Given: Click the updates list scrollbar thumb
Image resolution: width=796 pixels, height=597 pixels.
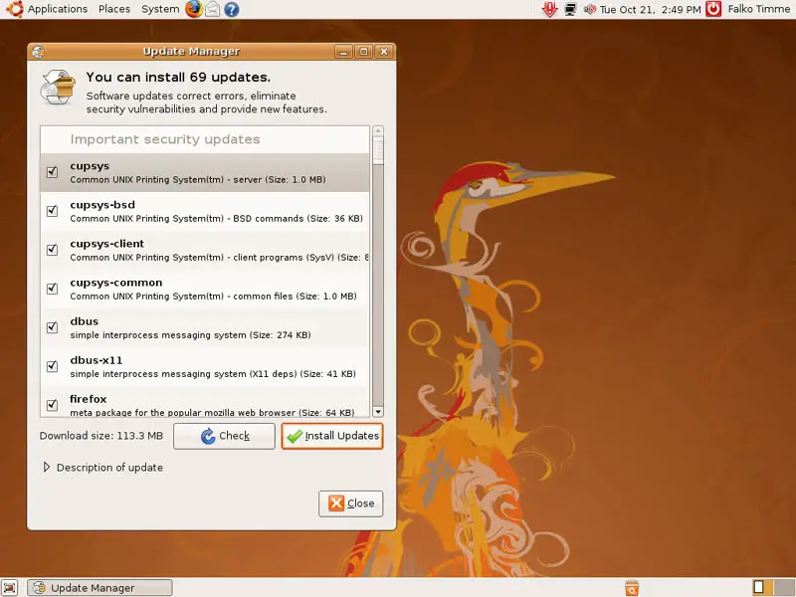Looking at the screenshot, I should click(378, 151).
